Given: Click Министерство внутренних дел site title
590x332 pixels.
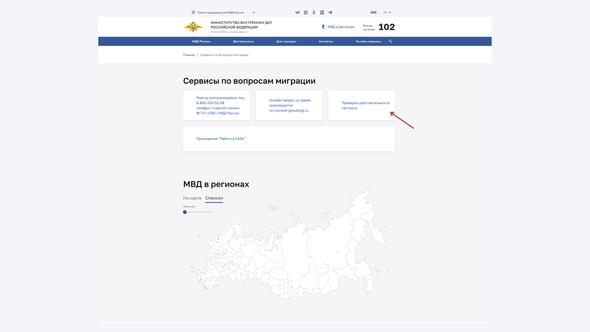Looking at the screenshot, I should [x=241, y=25].
